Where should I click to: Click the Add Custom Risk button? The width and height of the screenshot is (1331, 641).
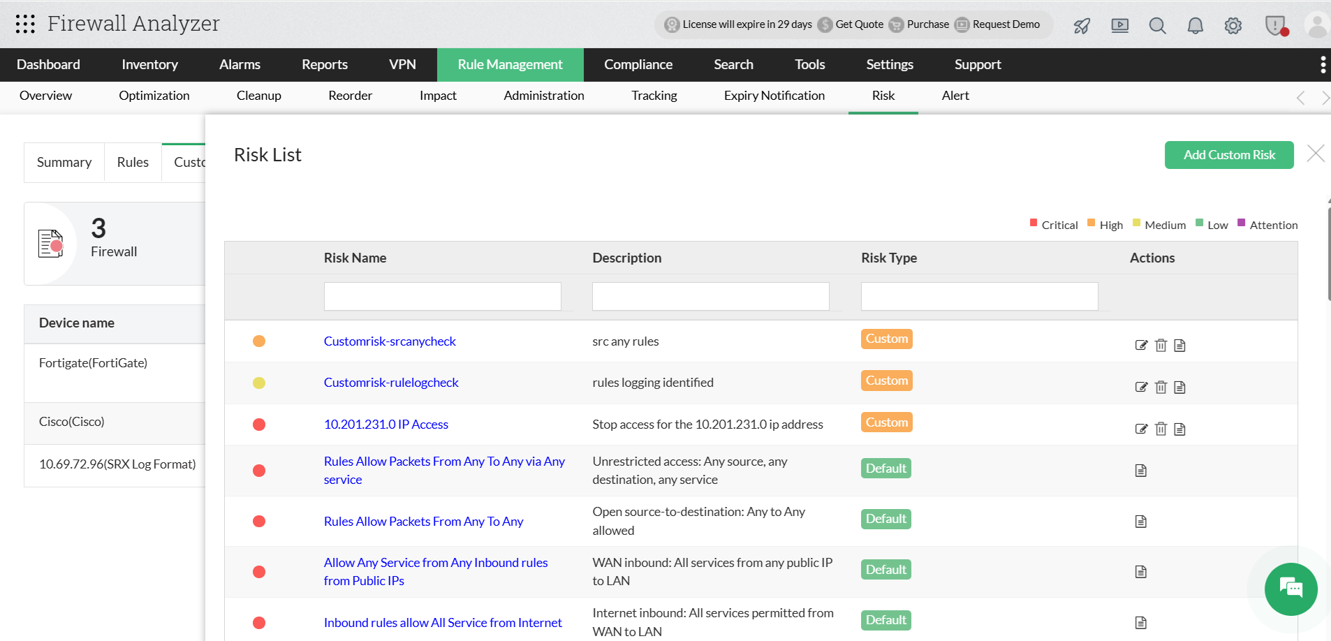click(1229, 155)
